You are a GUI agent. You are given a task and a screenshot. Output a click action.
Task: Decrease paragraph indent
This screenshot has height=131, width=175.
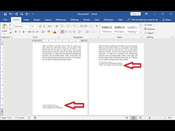[x=82, y=26]
